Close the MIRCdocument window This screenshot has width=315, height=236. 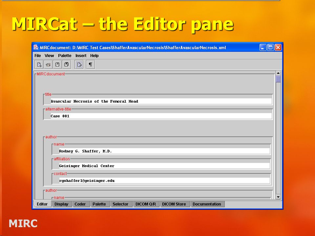click(x=278, y=48)
